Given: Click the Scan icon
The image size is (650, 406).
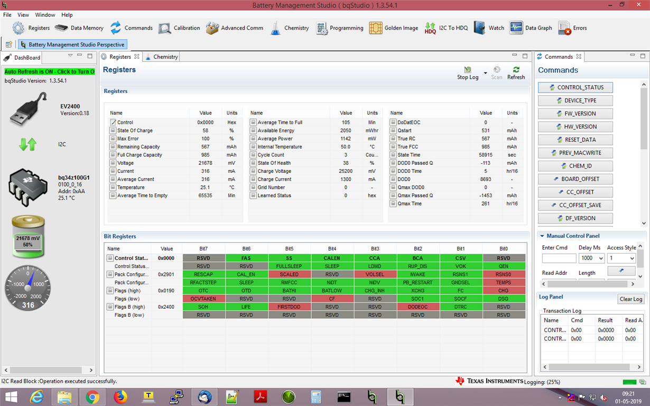Looking at the screenshot, I should point(497,70).
